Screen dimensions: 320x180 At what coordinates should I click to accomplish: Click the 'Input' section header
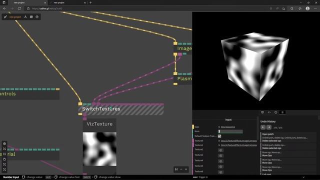(x=228, y=120)
